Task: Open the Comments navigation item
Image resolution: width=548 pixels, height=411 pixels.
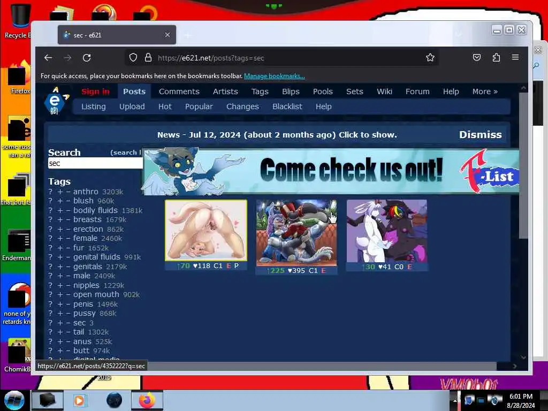Action: click(x=179, y=92)
